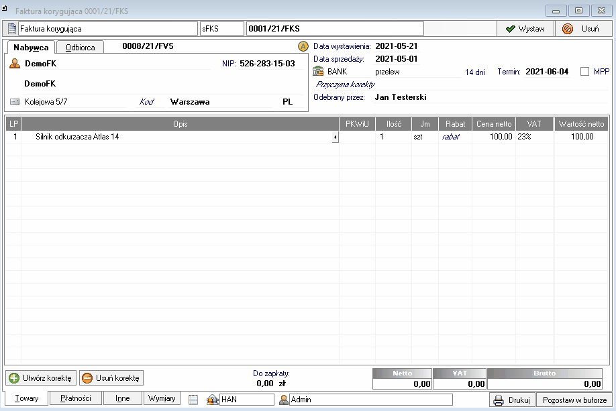Click the warehouse icon beside HAN field

(x=213, y=400)
